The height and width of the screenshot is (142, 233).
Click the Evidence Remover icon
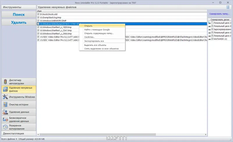(x=5, y=112)
